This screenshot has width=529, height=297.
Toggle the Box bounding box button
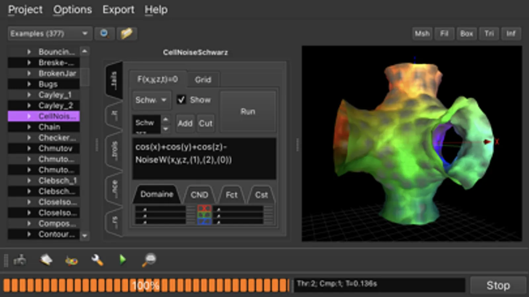tap(466, 33)
